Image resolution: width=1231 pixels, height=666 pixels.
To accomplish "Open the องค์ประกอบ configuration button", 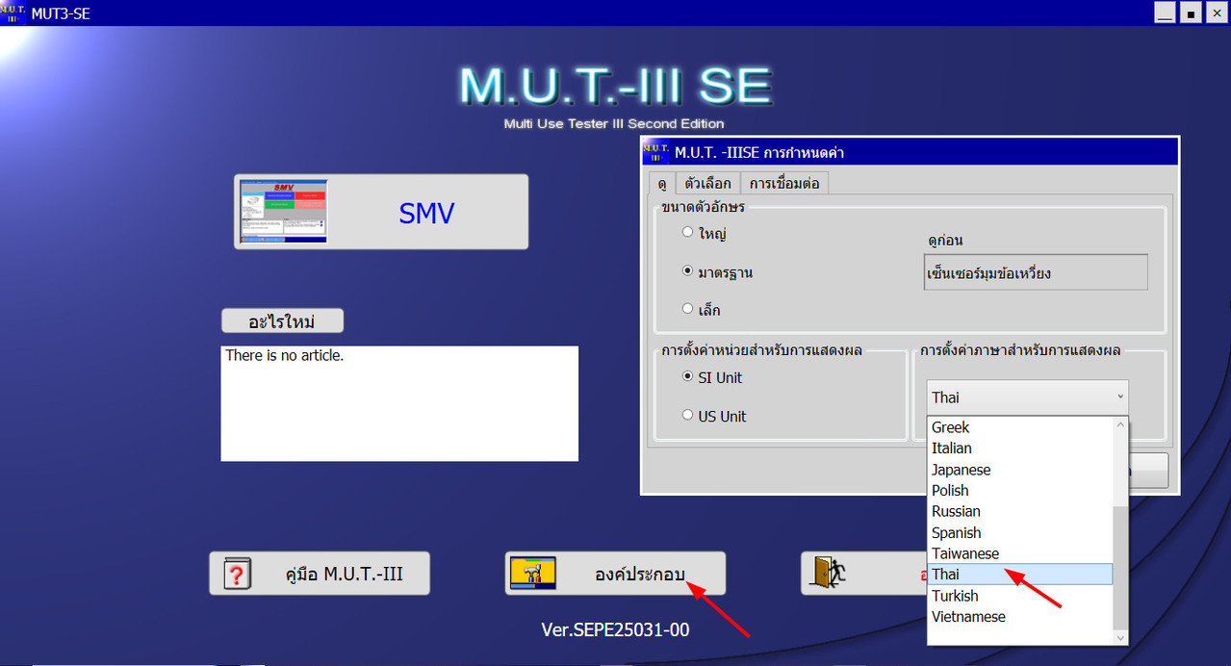I will [x=615, y=574].
